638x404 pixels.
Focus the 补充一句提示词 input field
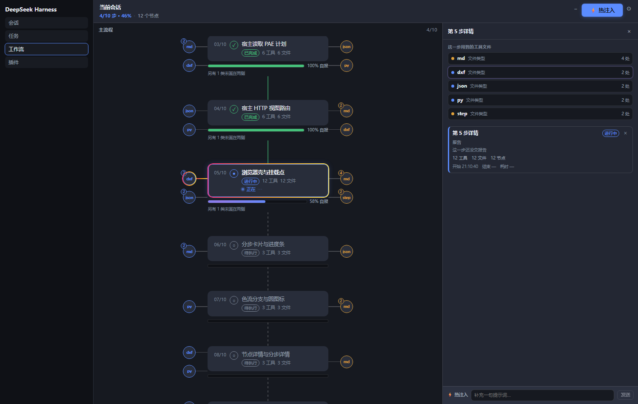(542, 395)
